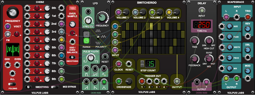Screen dimensions: 255x95
Task: Click the Switcheroo first blue INPUT jack
Action: pos(115,26)
